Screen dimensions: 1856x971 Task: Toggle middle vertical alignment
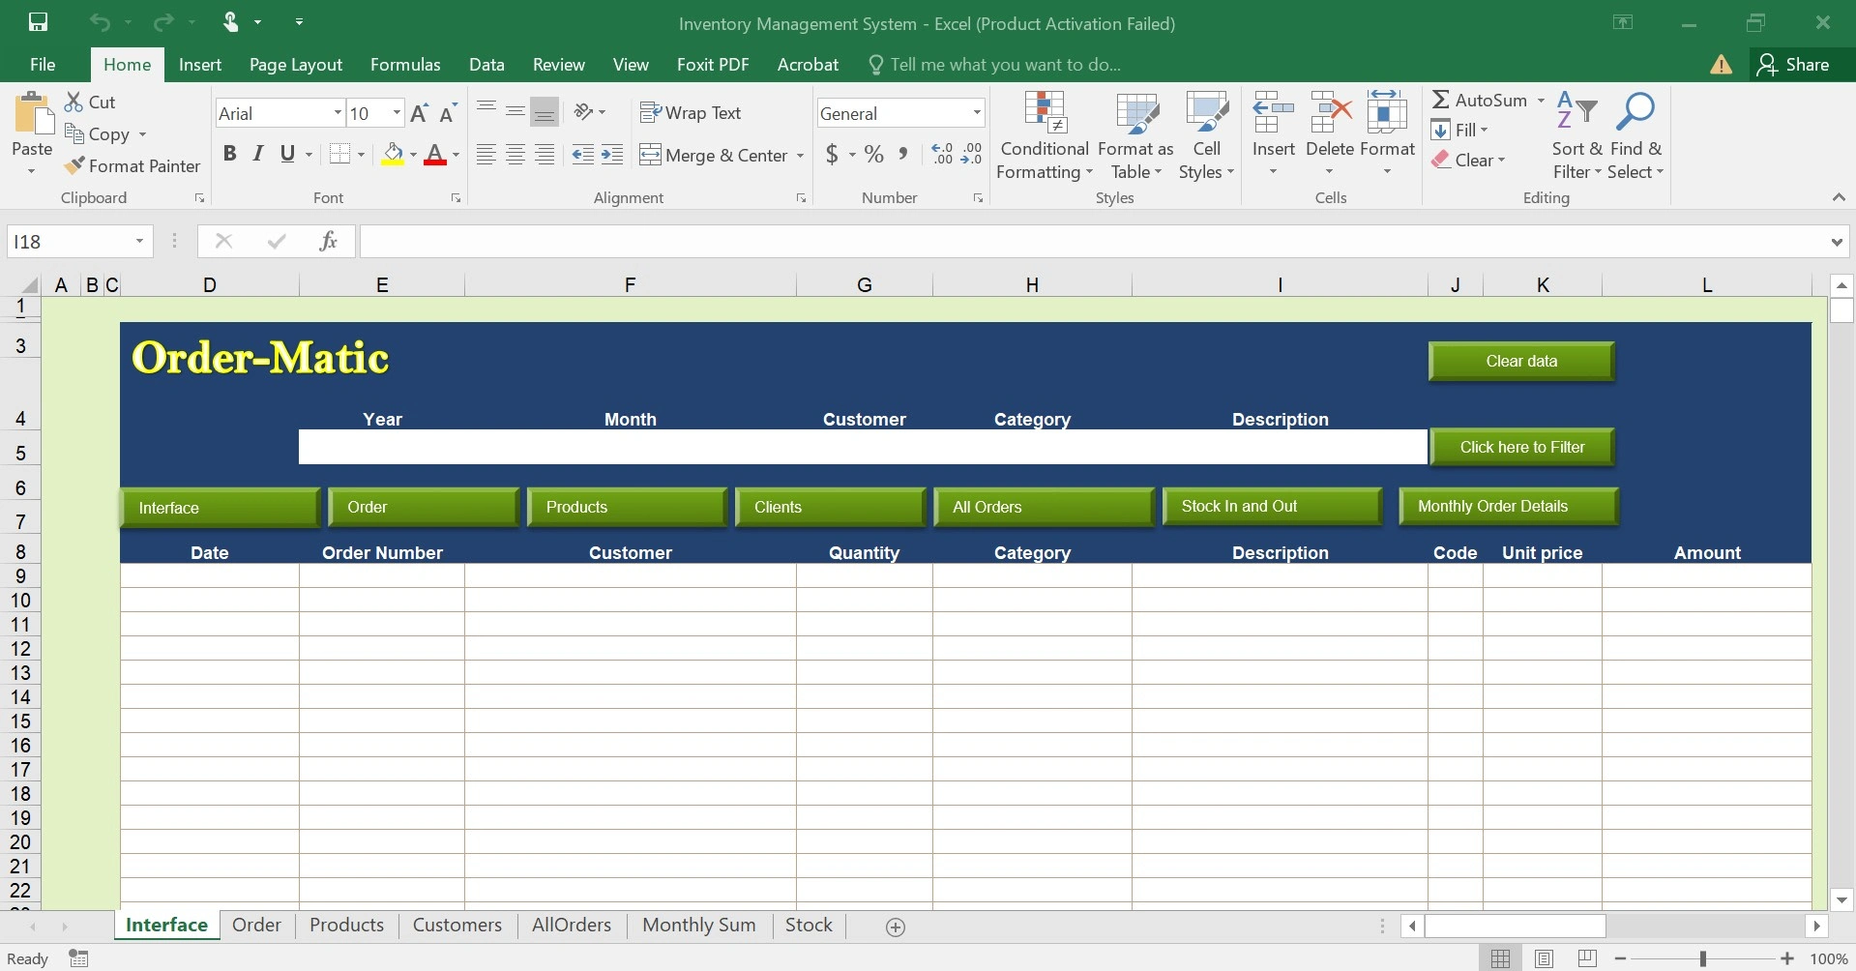tap(516, 111)
